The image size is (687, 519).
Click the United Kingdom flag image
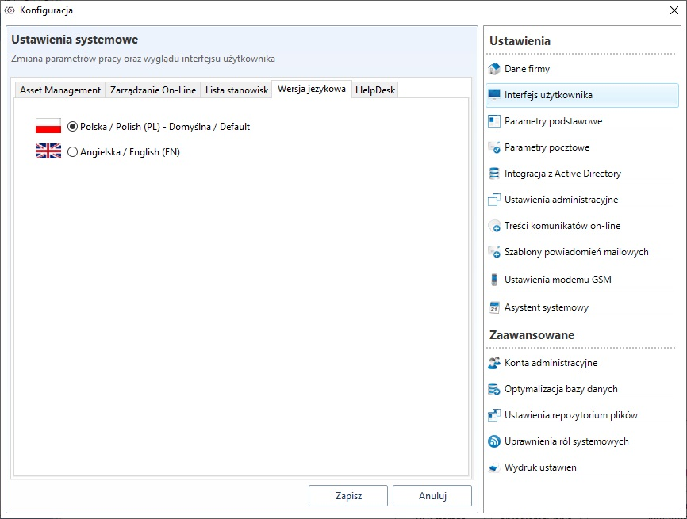[x=48, y=151]
